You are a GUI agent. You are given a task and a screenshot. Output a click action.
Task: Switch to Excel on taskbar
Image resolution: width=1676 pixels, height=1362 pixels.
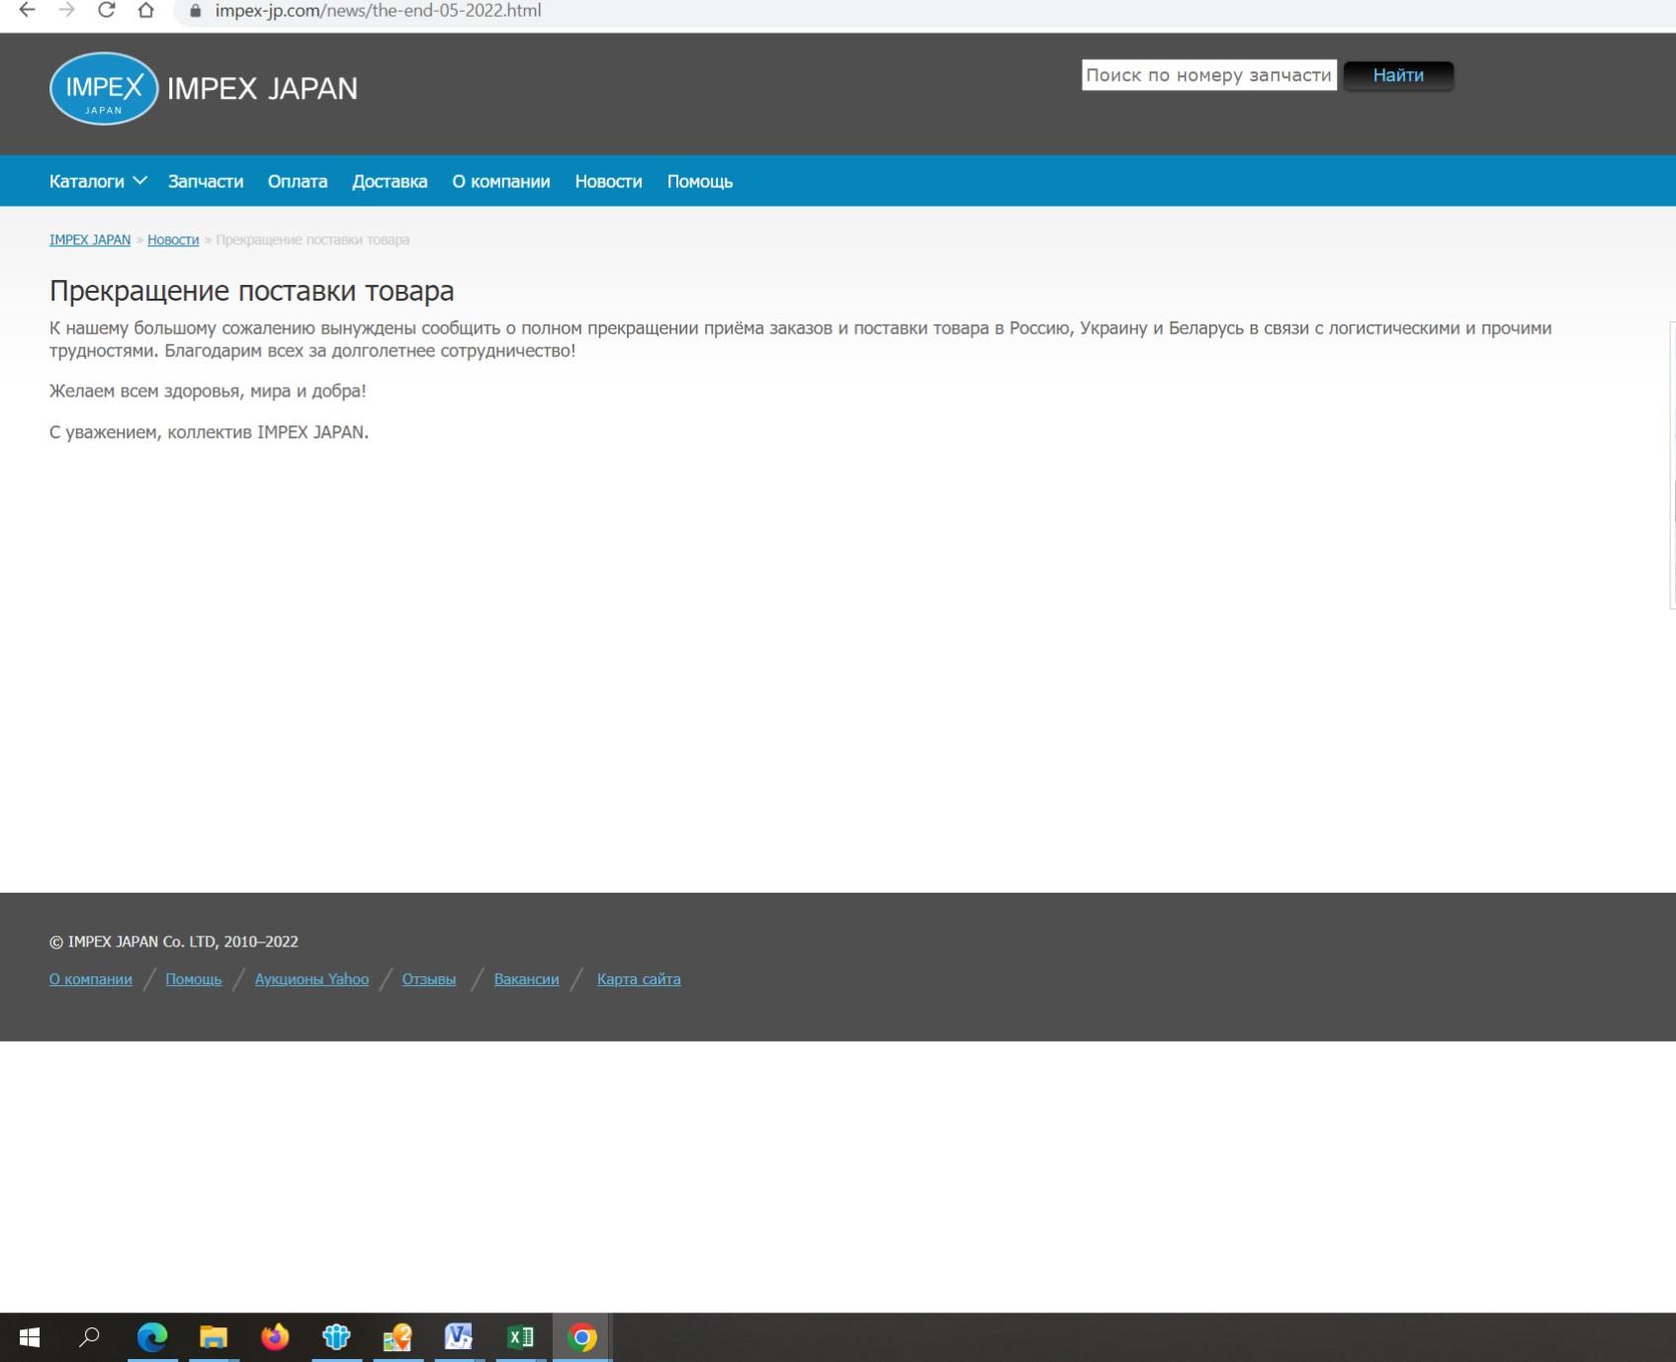tap(520, 1337)
